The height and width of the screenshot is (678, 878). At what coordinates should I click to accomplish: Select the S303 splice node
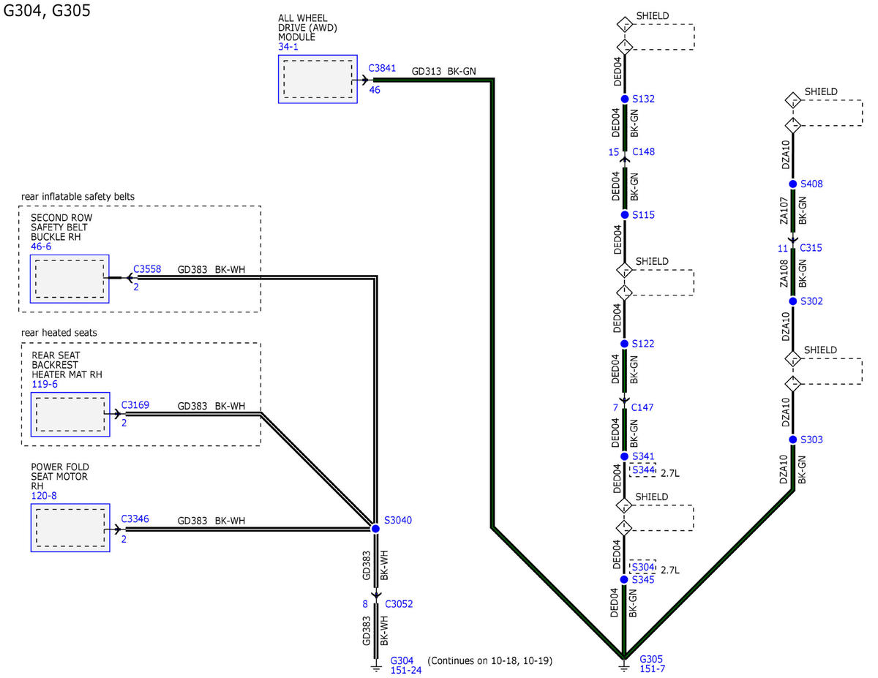[x=792, y=440]
